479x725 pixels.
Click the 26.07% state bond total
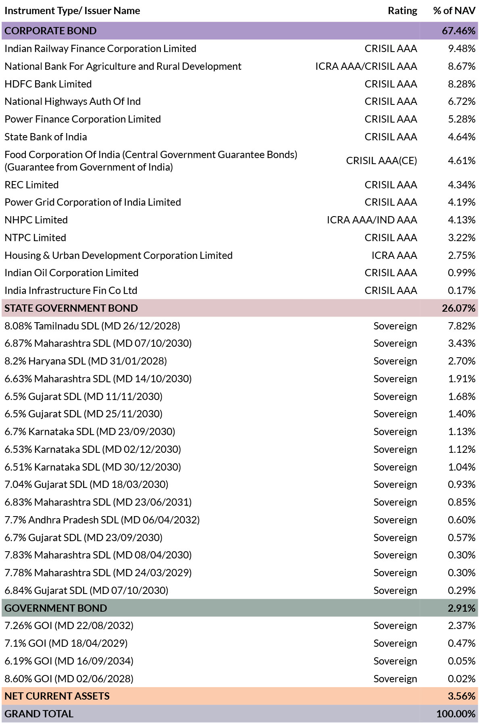pyautogui.click(x=458, y=308)
